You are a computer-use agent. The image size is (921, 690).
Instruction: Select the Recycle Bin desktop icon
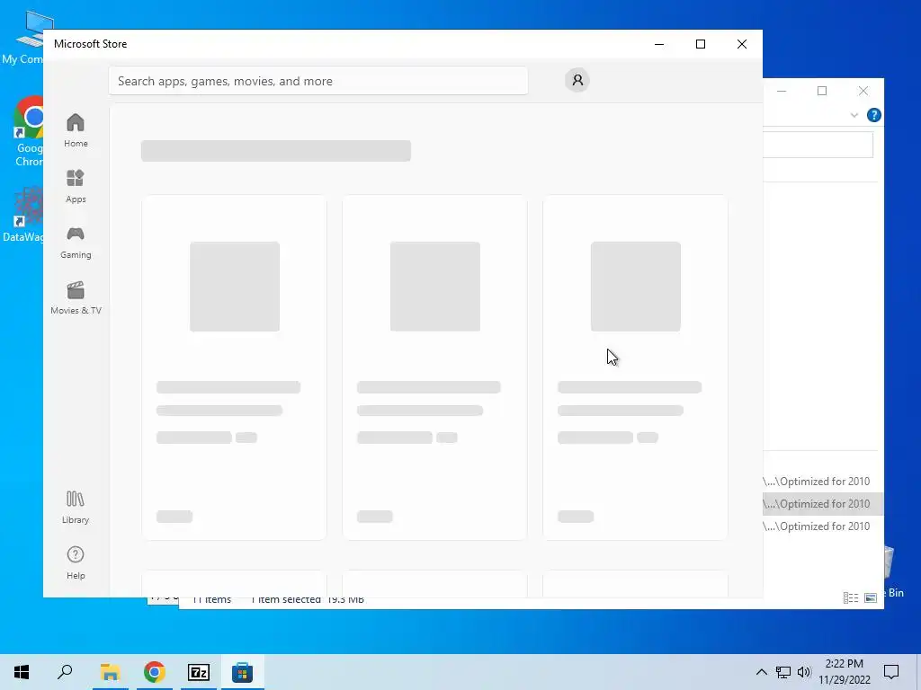[x=894, y=572]
